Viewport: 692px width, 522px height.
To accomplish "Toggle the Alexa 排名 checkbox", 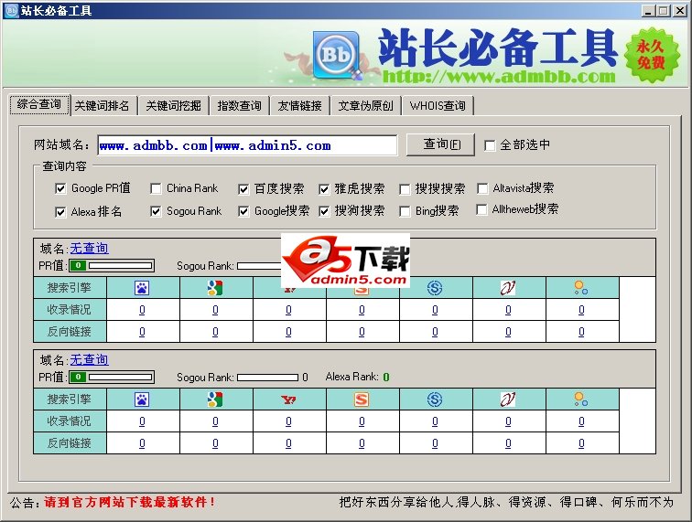I will pyautogui.click(x=60, y=212).
